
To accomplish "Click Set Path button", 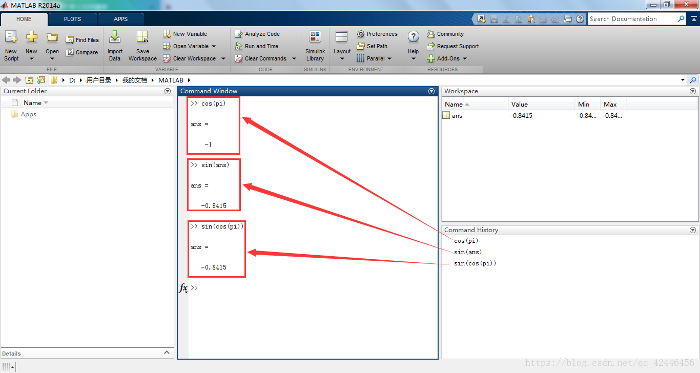I will tap(372, 46).
